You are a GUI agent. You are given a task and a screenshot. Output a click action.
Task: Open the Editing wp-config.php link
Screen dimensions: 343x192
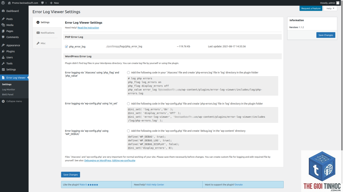coord(124,160)
